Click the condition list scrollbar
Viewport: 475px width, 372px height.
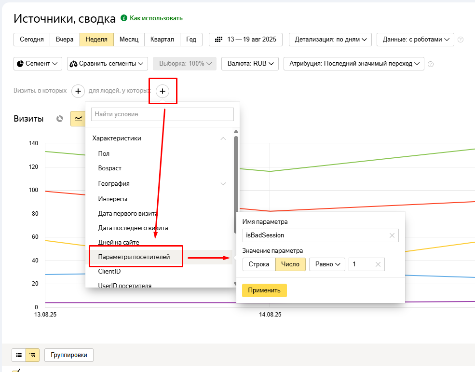click(x=236, y=169)
